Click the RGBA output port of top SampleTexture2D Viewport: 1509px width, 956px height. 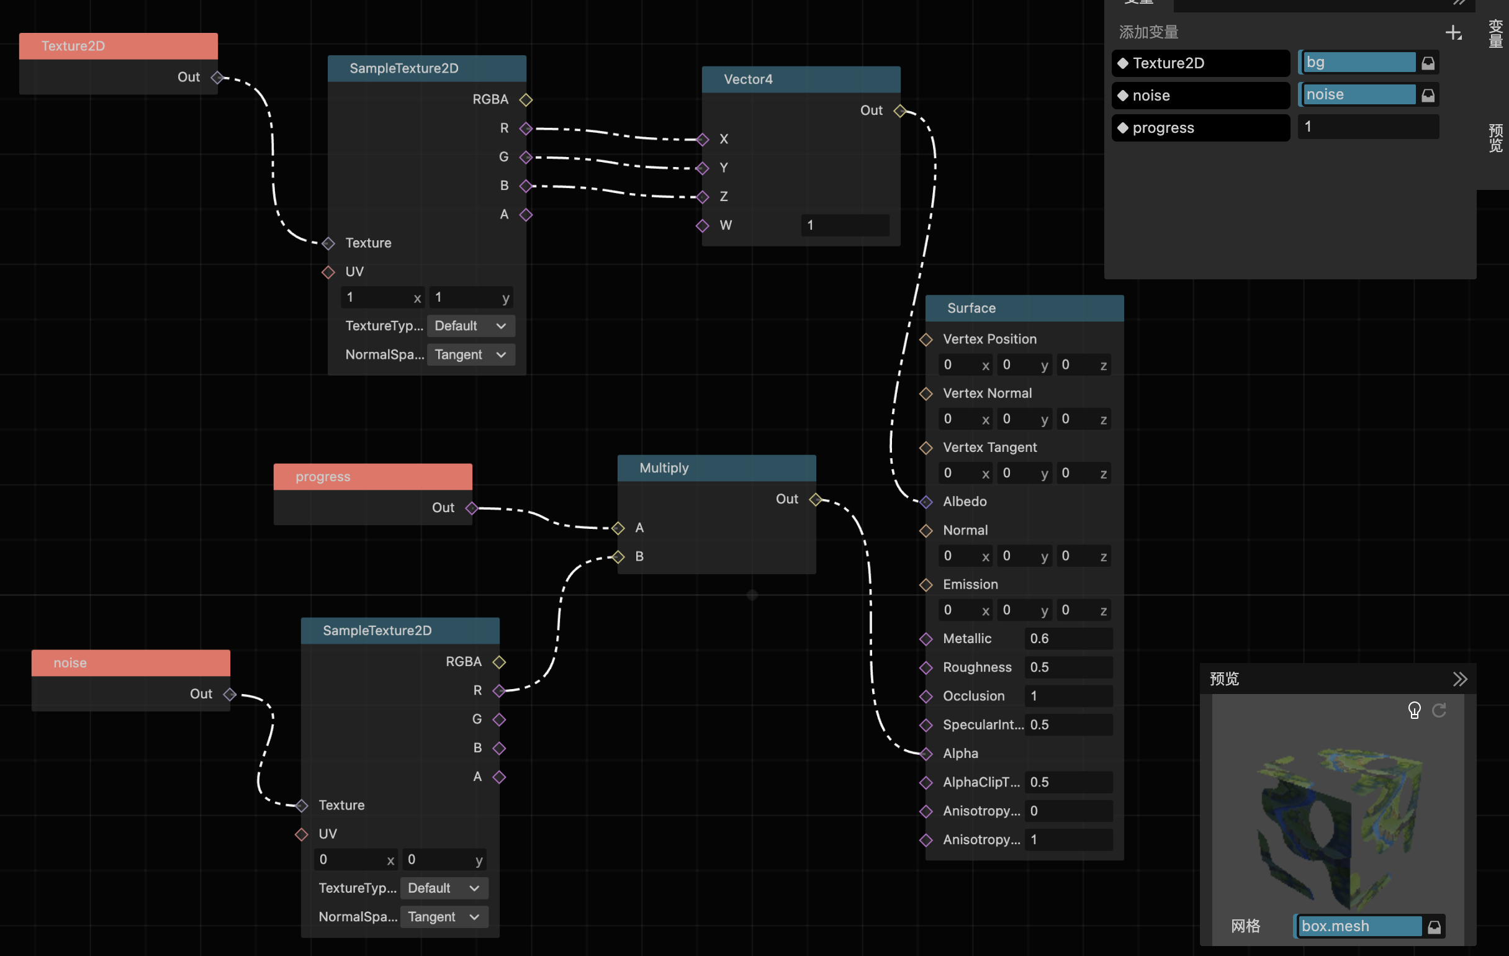point(526,100)
